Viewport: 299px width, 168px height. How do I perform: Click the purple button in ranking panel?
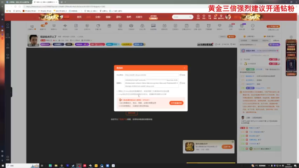274,44
